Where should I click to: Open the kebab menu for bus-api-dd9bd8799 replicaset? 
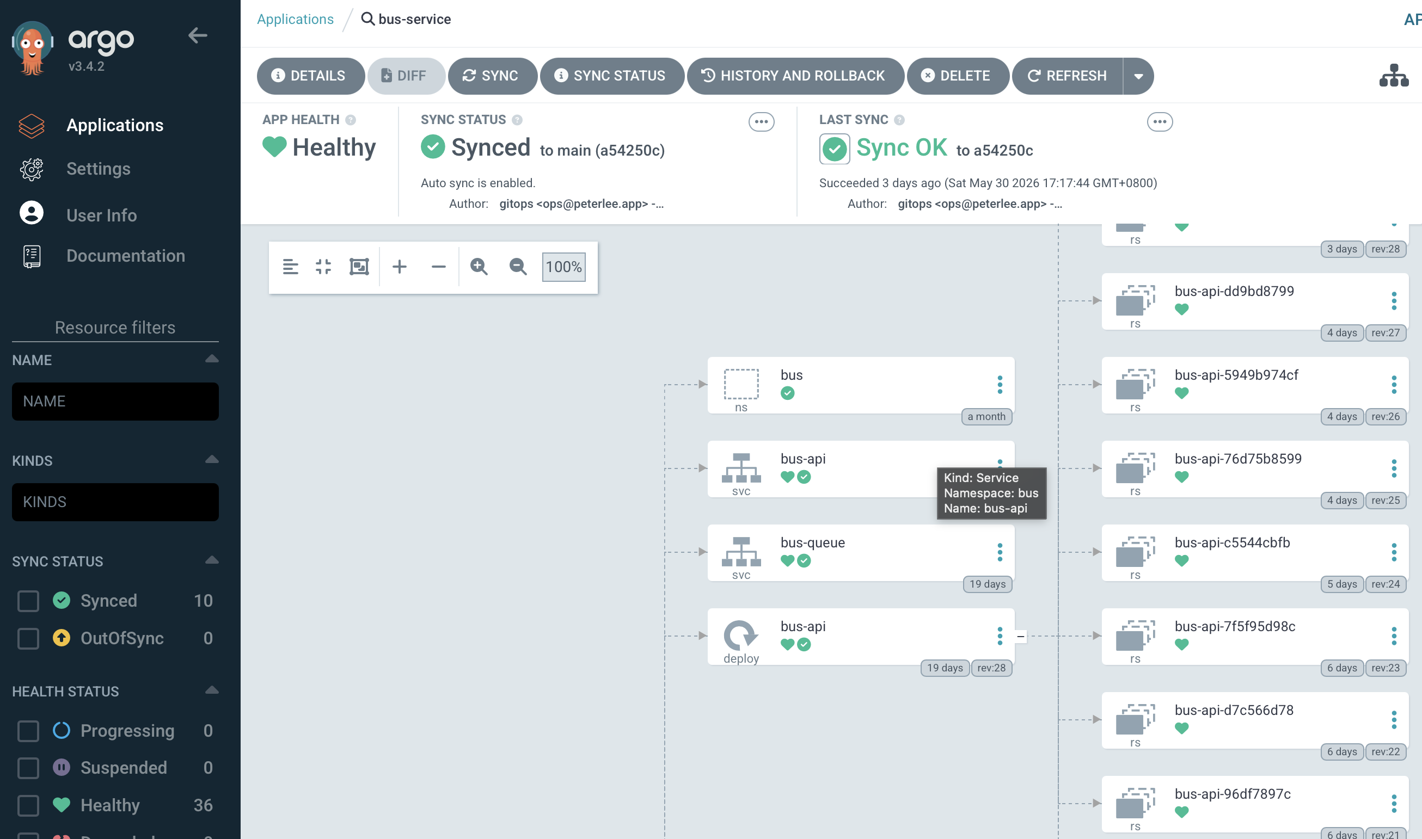click(x=1394, y=301)
